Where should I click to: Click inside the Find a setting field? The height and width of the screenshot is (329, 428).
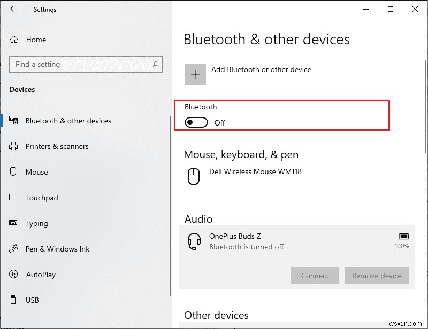(x=80, y=65)
